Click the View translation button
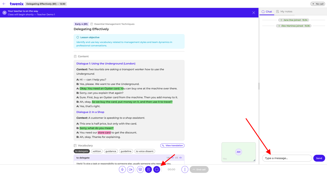Viewport: 327px width, 174px height. coord(172,145)
